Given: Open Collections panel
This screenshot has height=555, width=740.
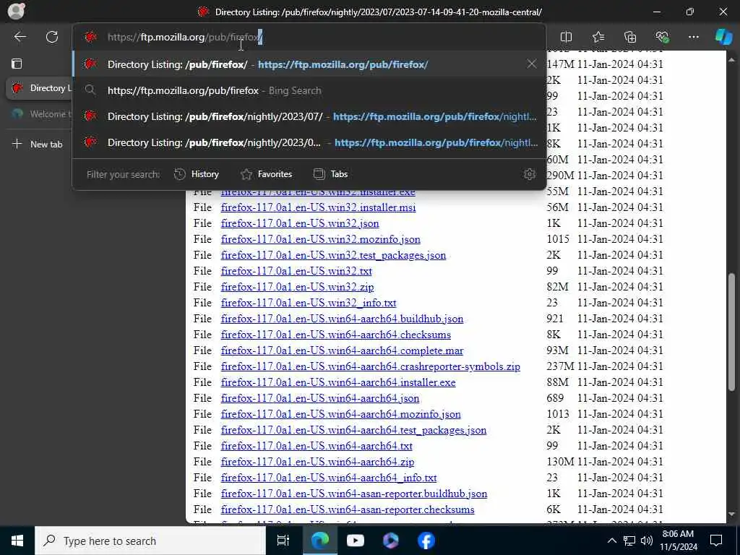Looking at the screenshot, I should pos(630,37).
